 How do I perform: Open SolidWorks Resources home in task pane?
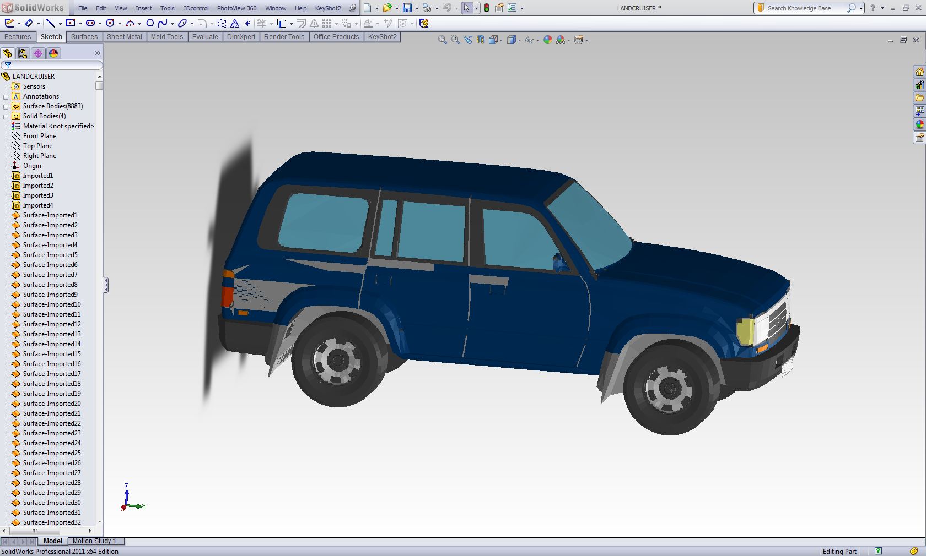(919, 72)
